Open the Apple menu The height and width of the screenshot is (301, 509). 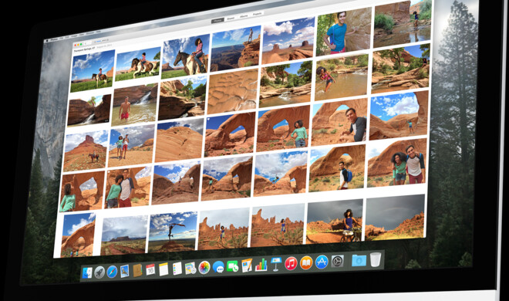tap(47, 41)
